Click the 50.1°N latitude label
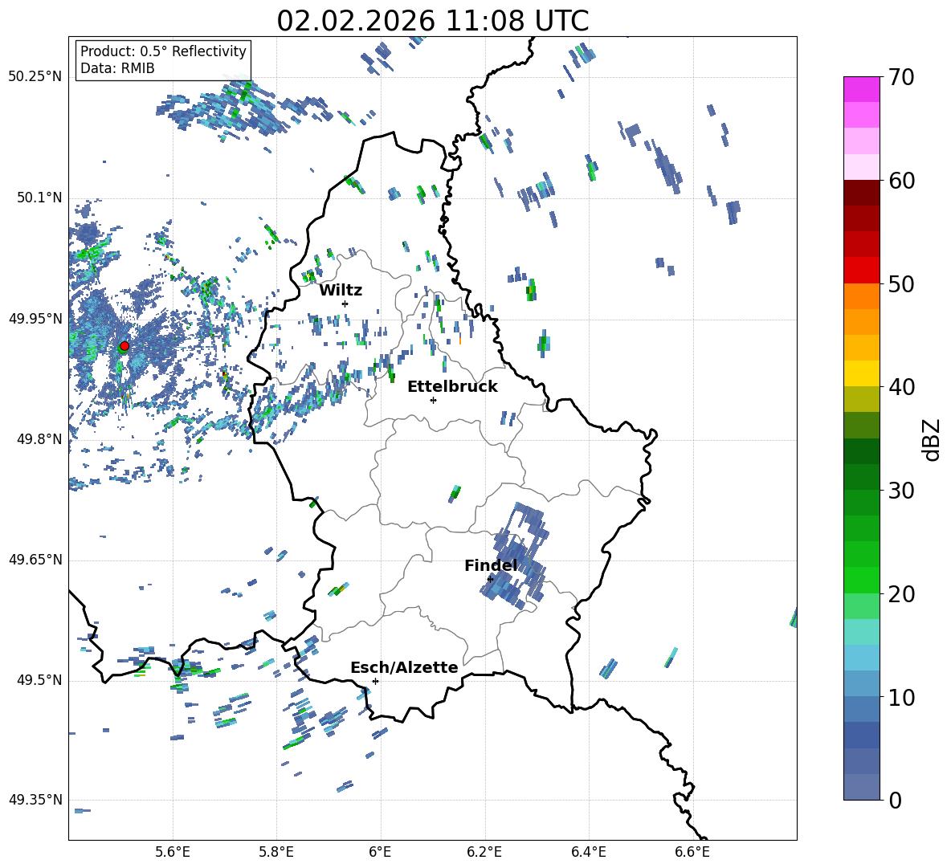The image size is (951, 868). point(39,198)
